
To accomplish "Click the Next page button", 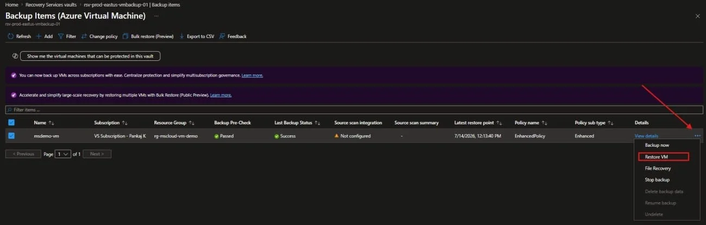I will pyautogui.click(x=97, y=154).
